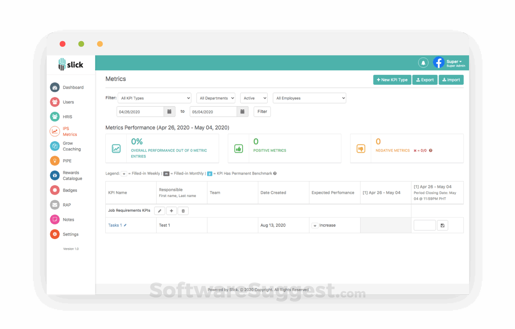Click the metric entry field beside the save icon
Viewport: 515px width, 329px height.
(424, 225)
